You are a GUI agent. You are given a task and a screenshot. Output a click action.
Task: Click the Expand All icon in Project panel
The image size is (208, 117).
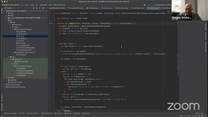(37, 8)
